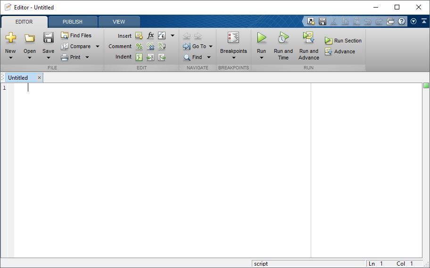
Task: Click the Comment percent icon
Action: pyautogui.click(x=139, y=46)
